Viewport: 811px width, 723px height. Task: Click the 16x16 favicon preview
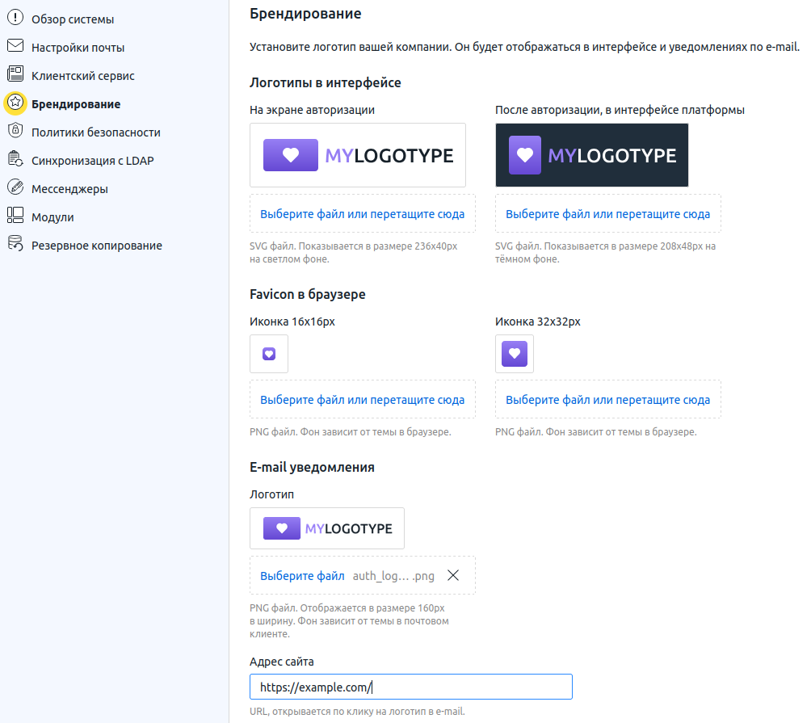[x=269, y=354]
